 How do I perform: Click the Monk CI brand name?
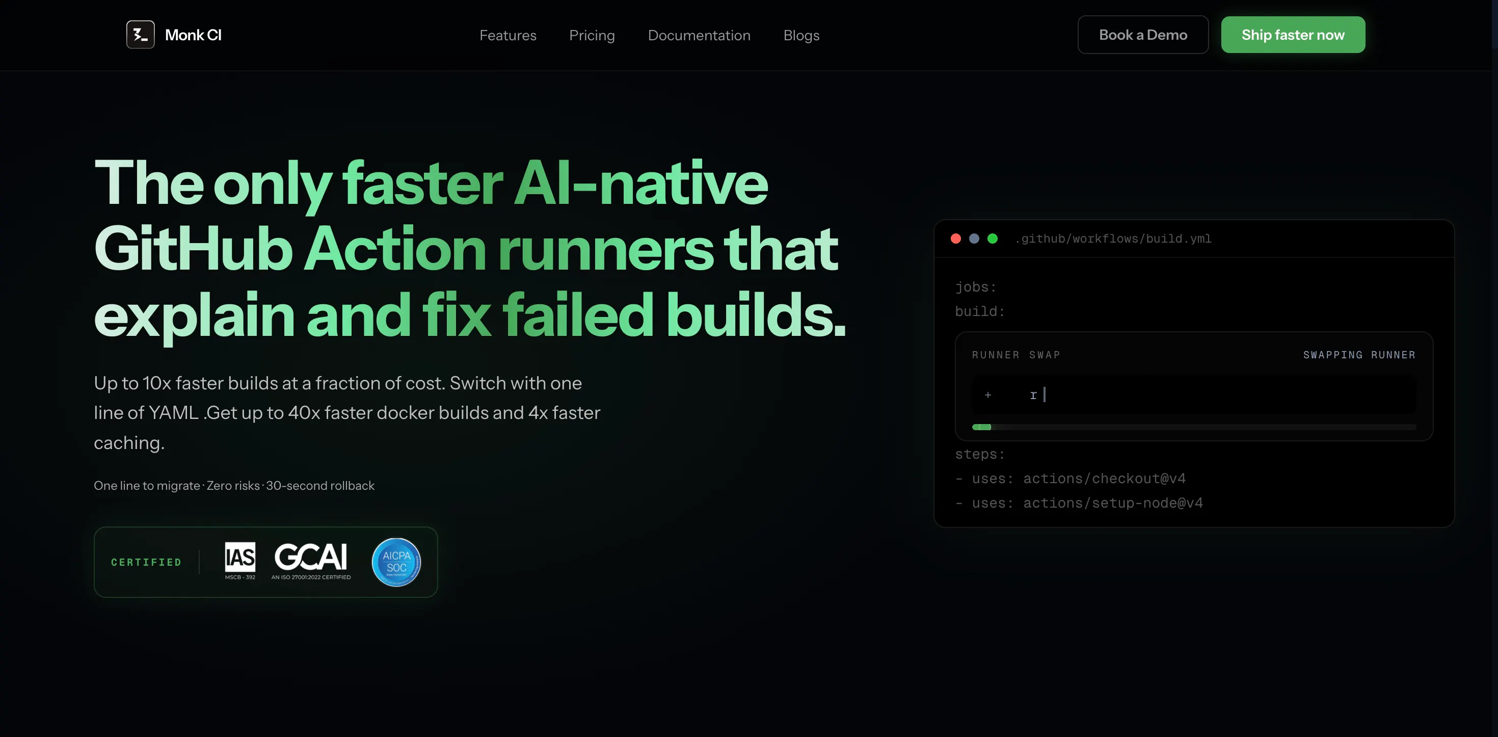coord(193,35)
